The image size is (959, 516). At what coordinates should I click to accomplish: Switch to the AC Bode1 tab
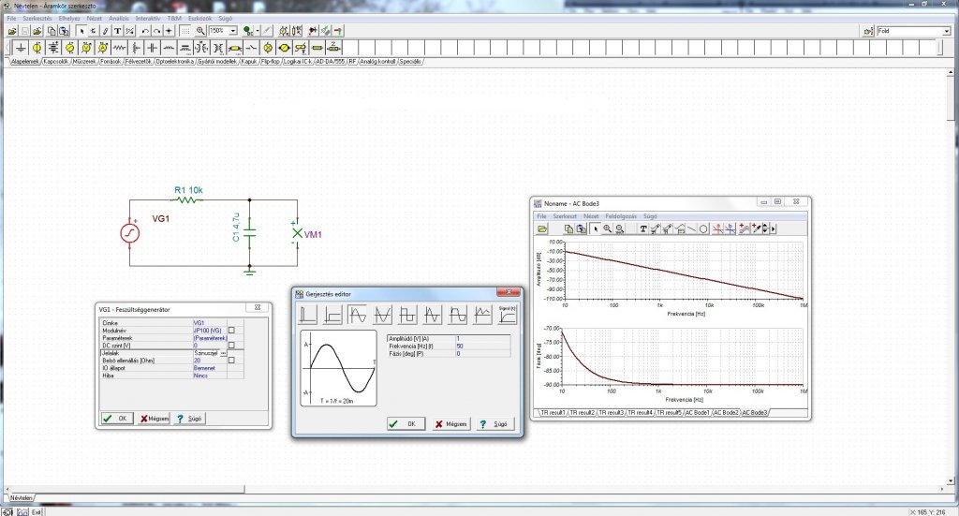tap(698, 412)
